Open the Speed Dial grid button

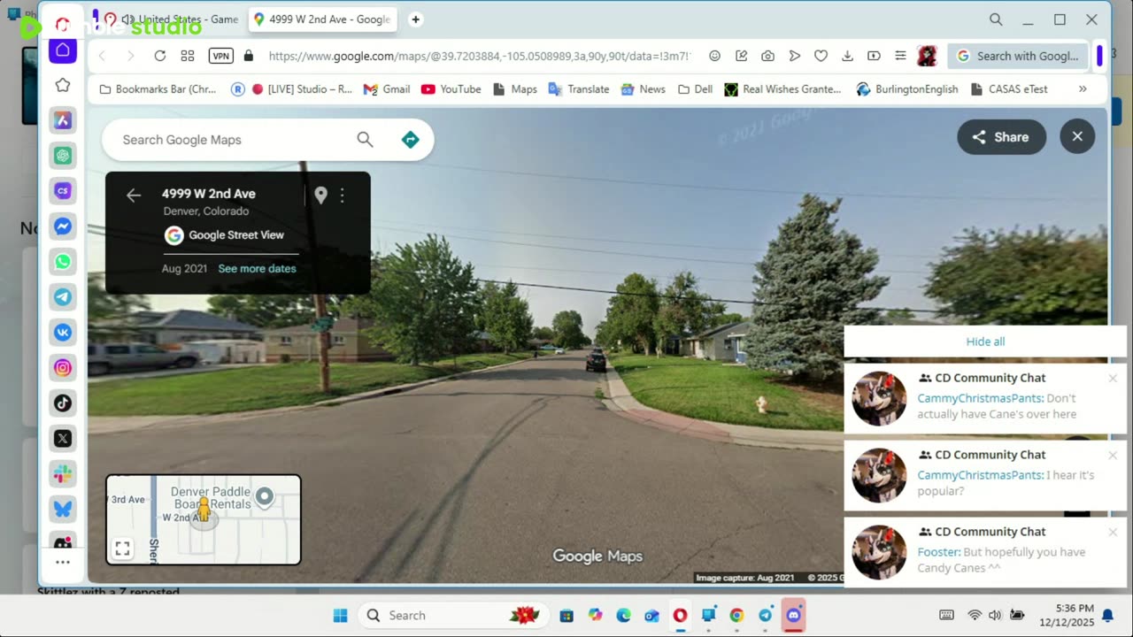(188, 56)
